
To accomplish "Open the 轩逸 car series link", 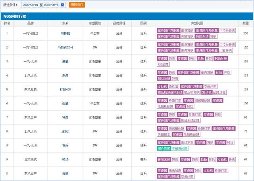I will point(65,117).
